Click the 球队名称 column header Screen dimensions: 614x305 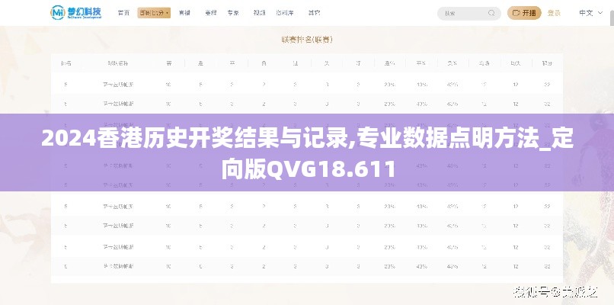(118, 63)
